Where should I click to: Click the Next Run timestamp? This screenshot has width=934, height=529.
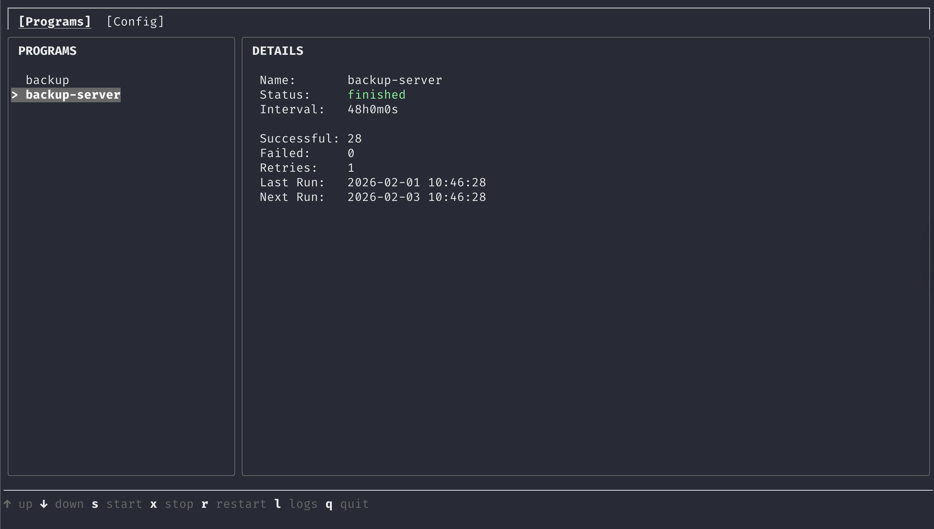click(x=417, y=197)
